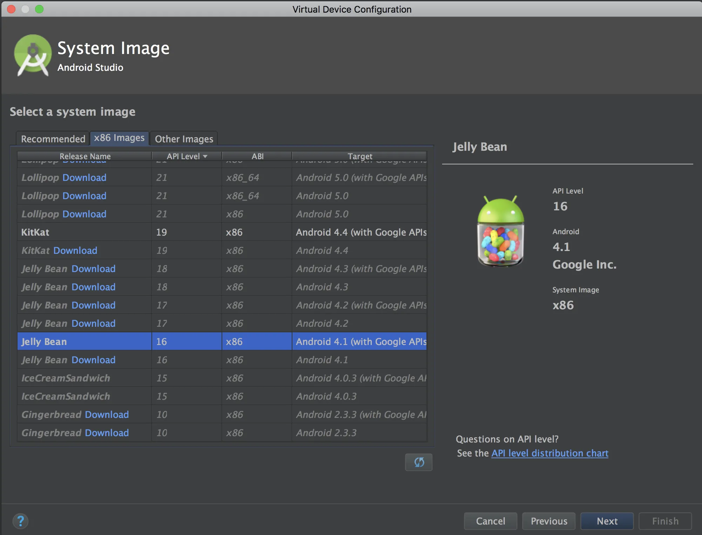The height and width of the screenshot is (535, 702).
Task: Select the x86 Images tab
Action: pos(119,138)
